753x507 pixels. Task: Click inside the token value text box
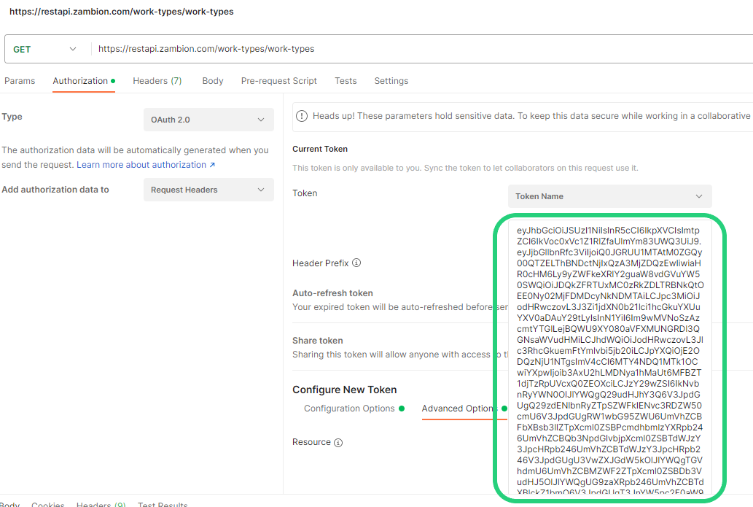610,358
